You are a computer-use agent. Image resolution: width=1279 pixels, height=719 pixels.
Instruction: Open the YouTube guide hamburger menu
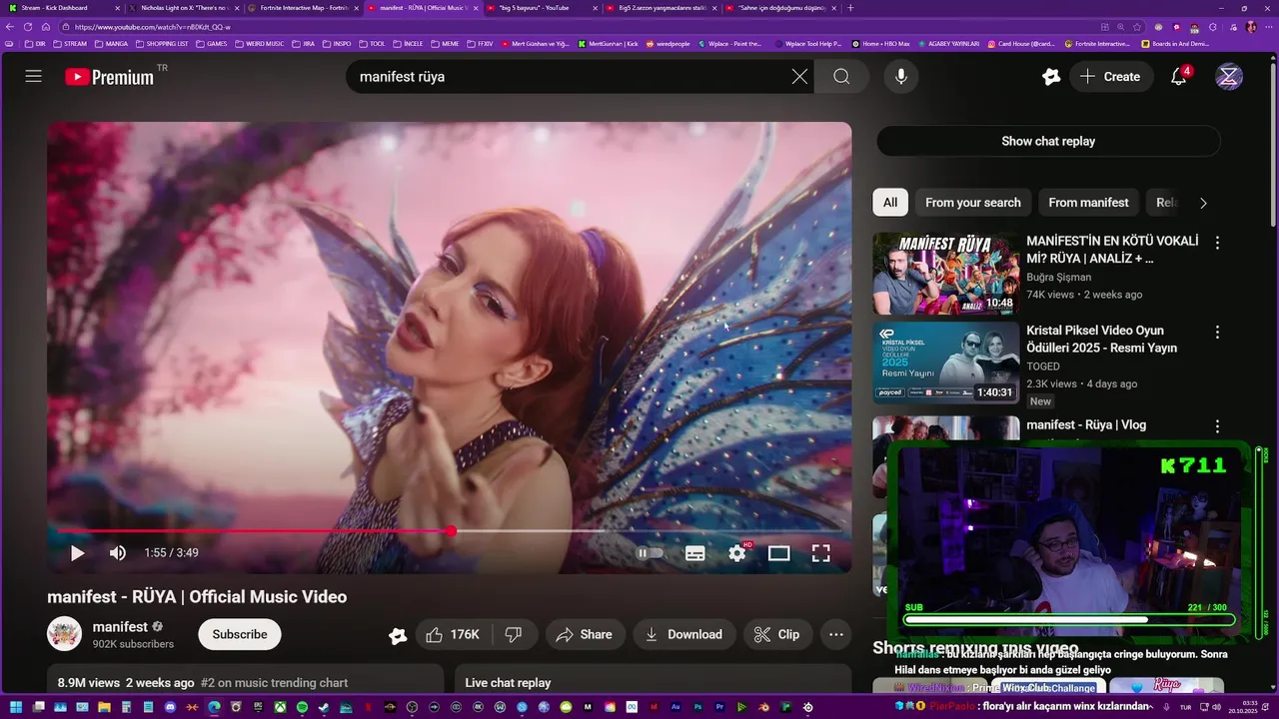tap(33, 77)
